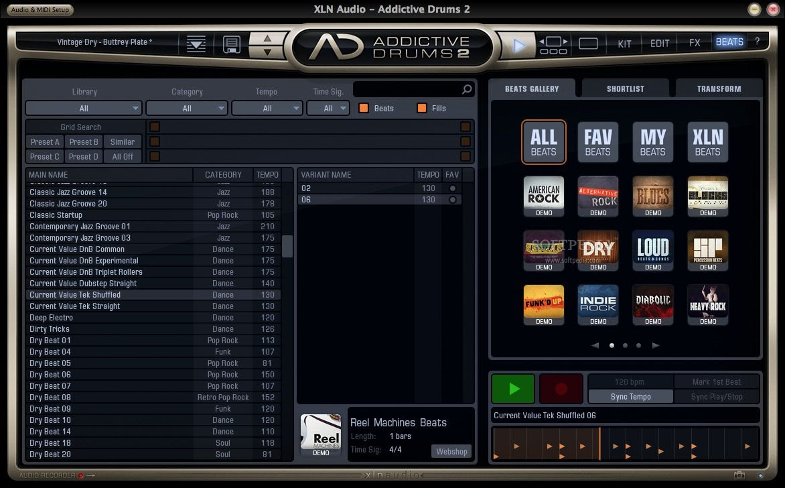The width and height of the screenshot is (785, 488).
Task: Click the save preset disk icon
Action: pos(231,43)
